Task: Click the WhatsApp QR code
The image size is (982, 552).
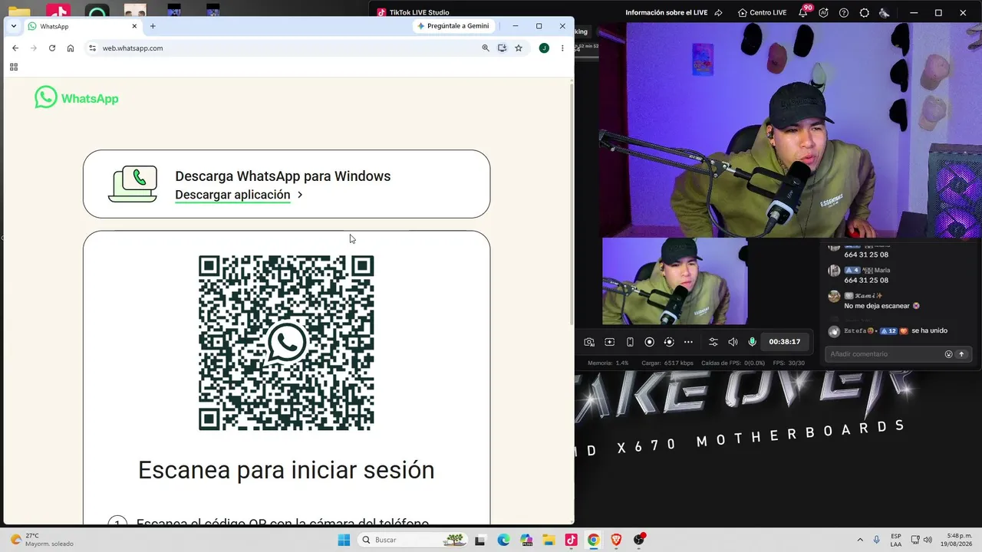Action: pyautogui.click(x=286, y=343)
